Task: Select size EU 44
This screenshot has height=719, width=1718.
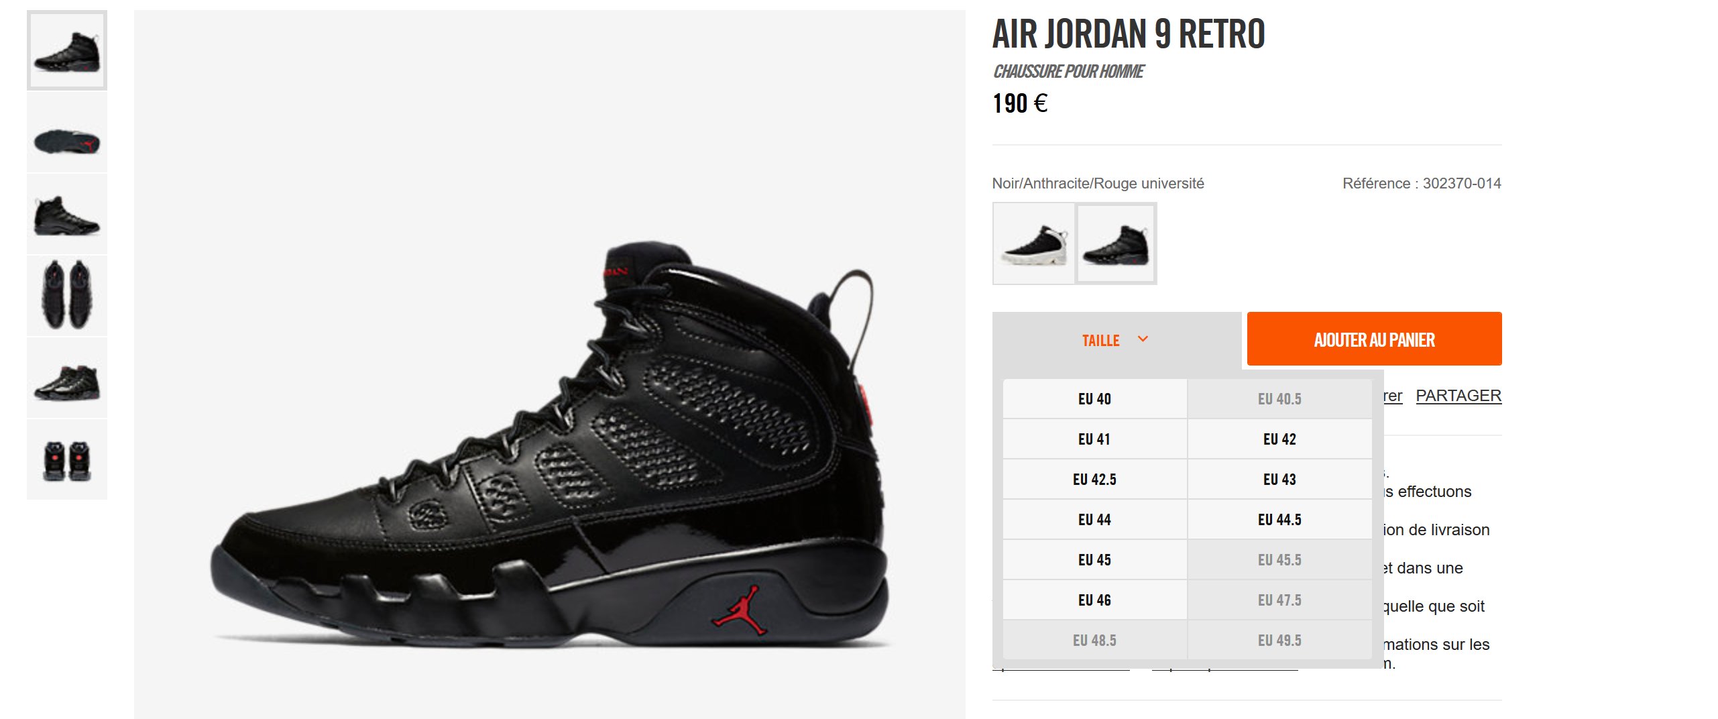Action: pos(1095,520)
